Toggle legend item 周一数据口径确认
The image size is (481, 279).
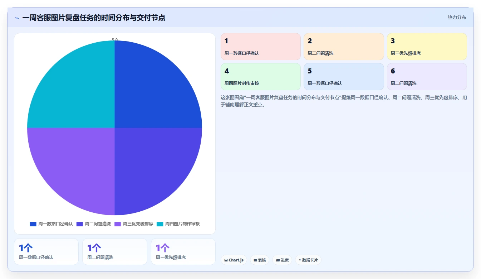pyautogui.click(x=51, y=224)
